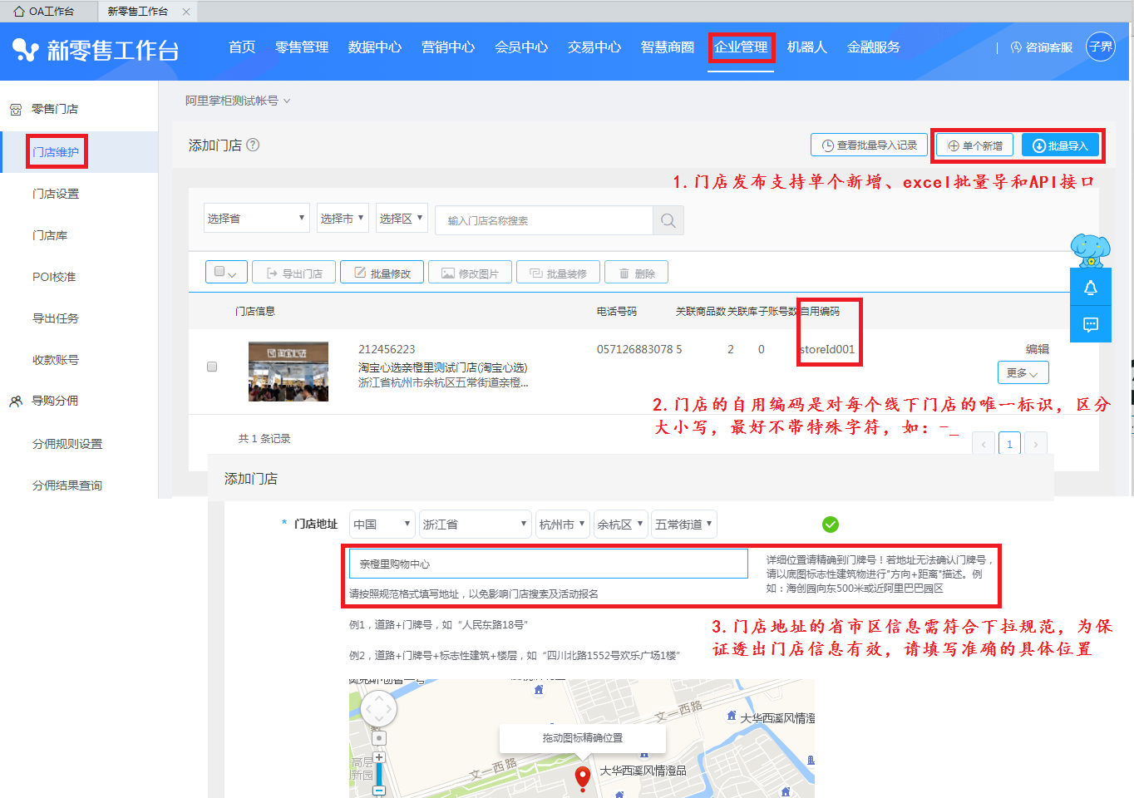The height and width of the screenshot is (798, 1134).
Task: Open the store photo thumbnail
Action: pos(288,372)
